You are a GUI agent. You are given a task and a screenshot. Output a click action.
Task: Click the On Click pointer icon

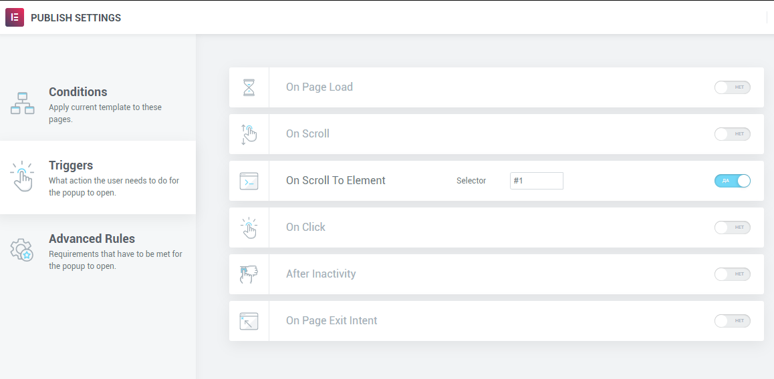pyautogui.click(x=249, y=228)
